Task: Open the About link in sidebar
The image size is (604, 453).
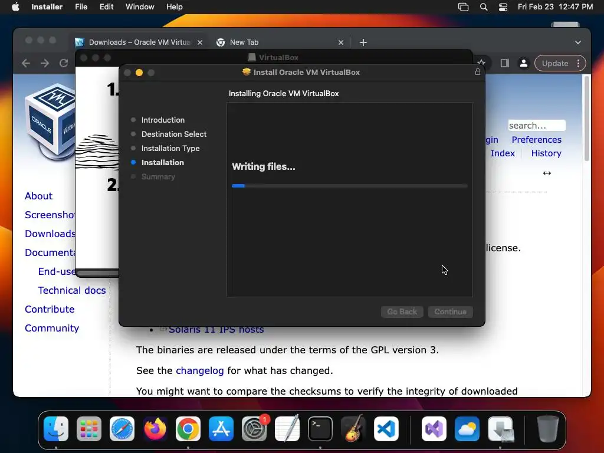Action: 38,196
